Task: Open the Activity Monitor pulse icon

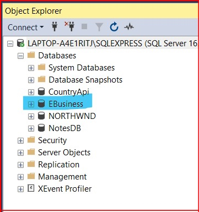Action: click(129, 27)
